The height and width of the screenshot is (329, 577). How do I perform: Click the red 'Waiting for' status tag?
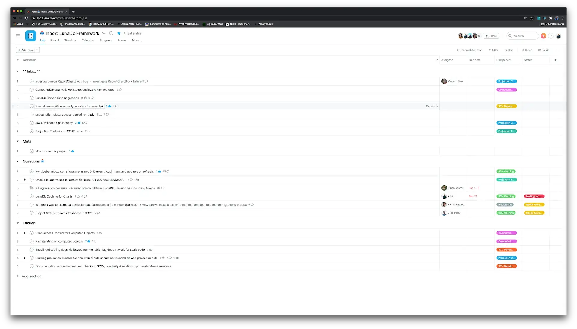(534, 196)
